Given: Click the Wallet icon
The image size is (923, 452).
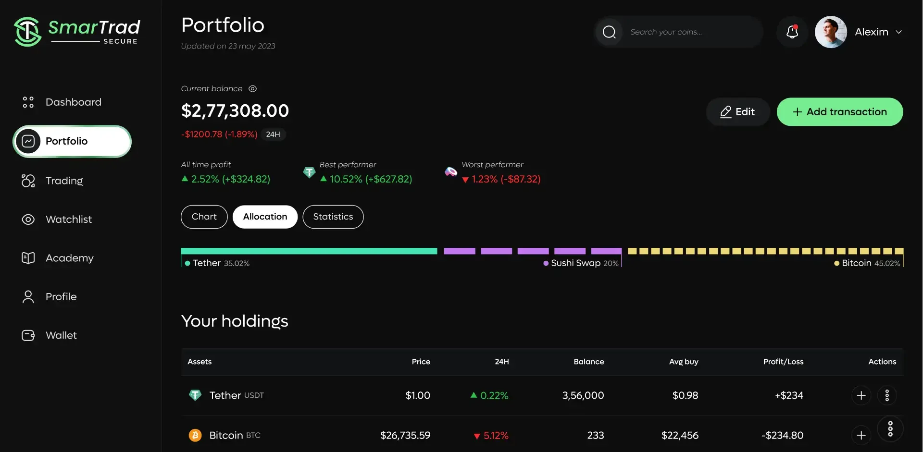Looking at the screenshot, I should [x=28, y=335].
